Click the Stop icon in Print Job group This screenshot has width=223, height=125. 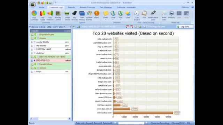pyautogui.click(x=186, y=13)
